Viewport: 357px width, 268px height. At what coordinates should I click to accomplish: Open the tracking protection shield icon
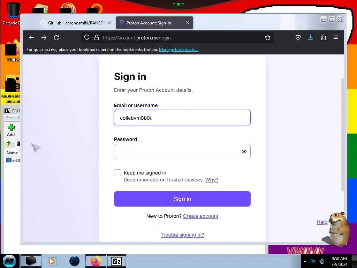87,38
